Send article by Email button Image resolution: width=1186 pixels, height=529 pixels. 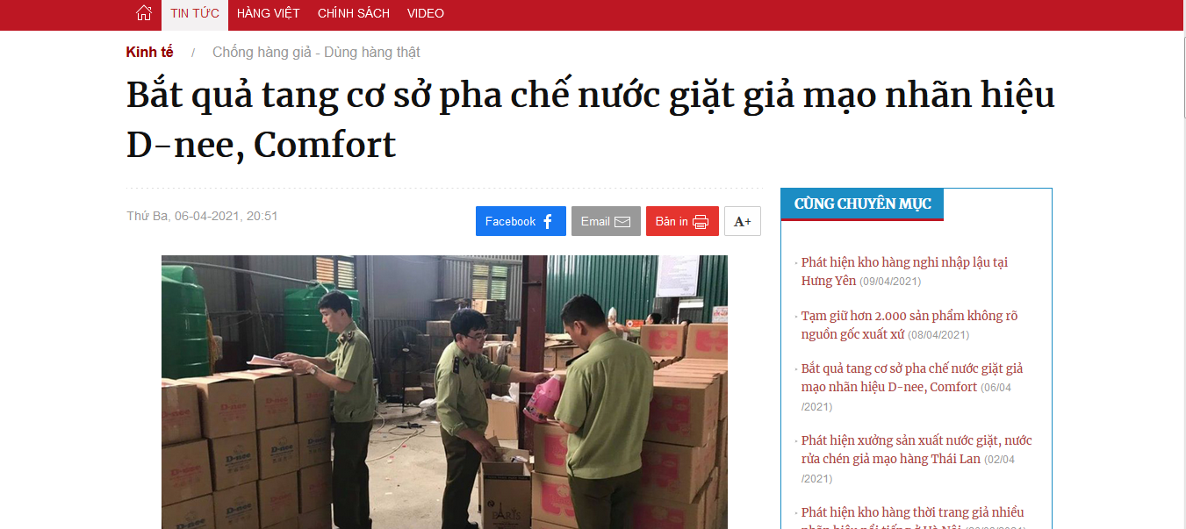(x=606, y=221)
